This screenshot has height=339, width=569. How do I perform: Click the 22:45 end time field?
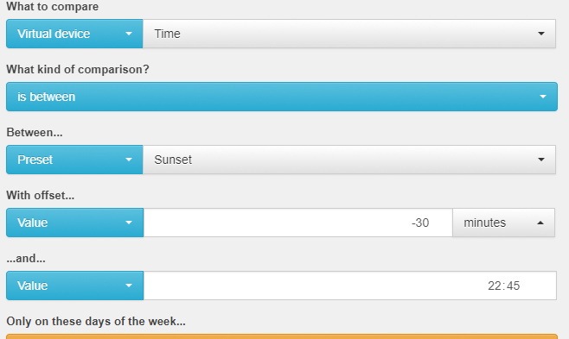pos(350,286)
